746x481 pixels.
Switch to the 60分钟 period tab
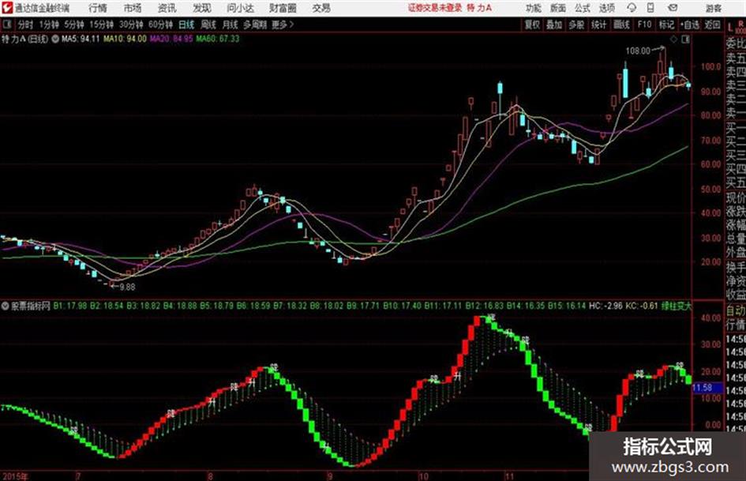(x=160, y=24)
